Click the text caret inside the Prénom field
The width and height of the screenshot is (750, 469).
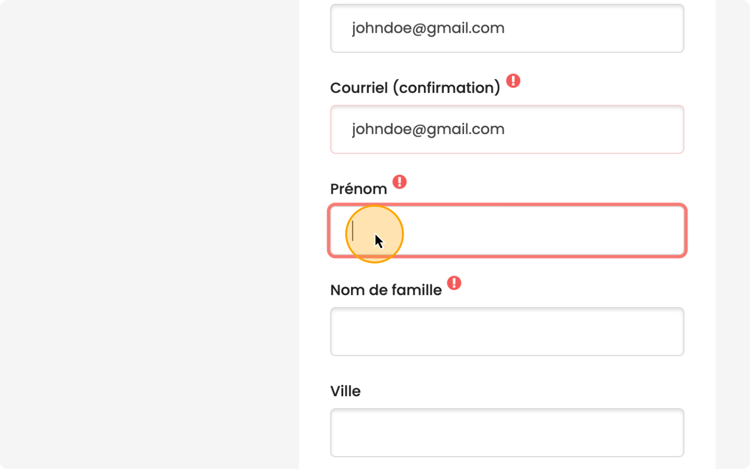click(352, 231)
